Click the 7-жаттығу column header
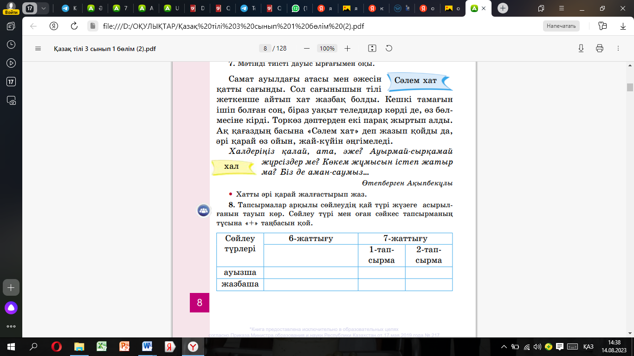Screen dimensions: 634x356 (405, 239)
